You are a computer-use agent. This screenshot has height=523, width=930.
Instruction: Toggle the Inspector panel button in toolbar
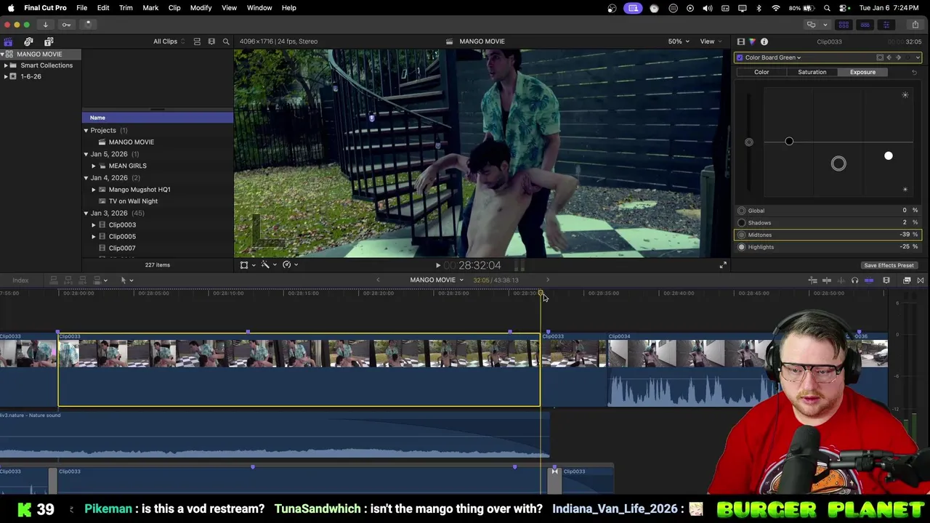coord(886,25)
